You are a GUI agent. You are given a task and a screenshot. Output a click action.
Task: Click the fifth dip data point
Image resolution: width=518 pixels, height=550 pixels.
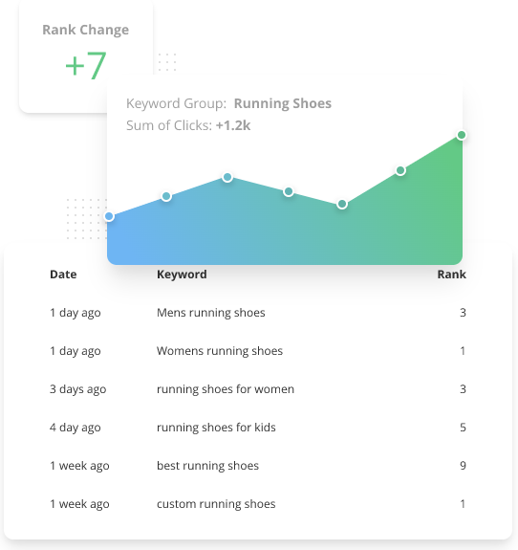[x=342, y=204]
